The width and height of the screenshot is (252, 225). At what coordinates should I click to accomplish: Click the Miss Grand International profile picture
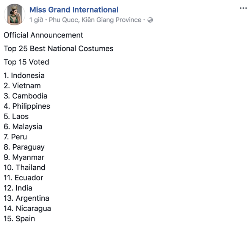[14, 14]
